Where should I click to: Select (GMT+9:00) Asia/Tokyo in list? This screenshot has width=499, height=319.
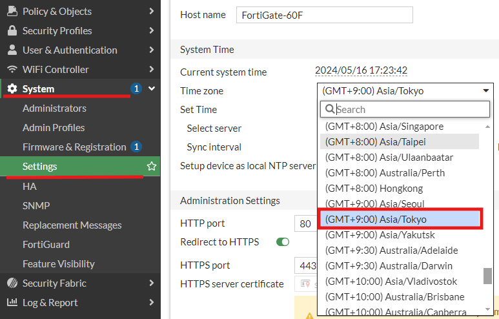pyautogui.click(x=400, y=220)
